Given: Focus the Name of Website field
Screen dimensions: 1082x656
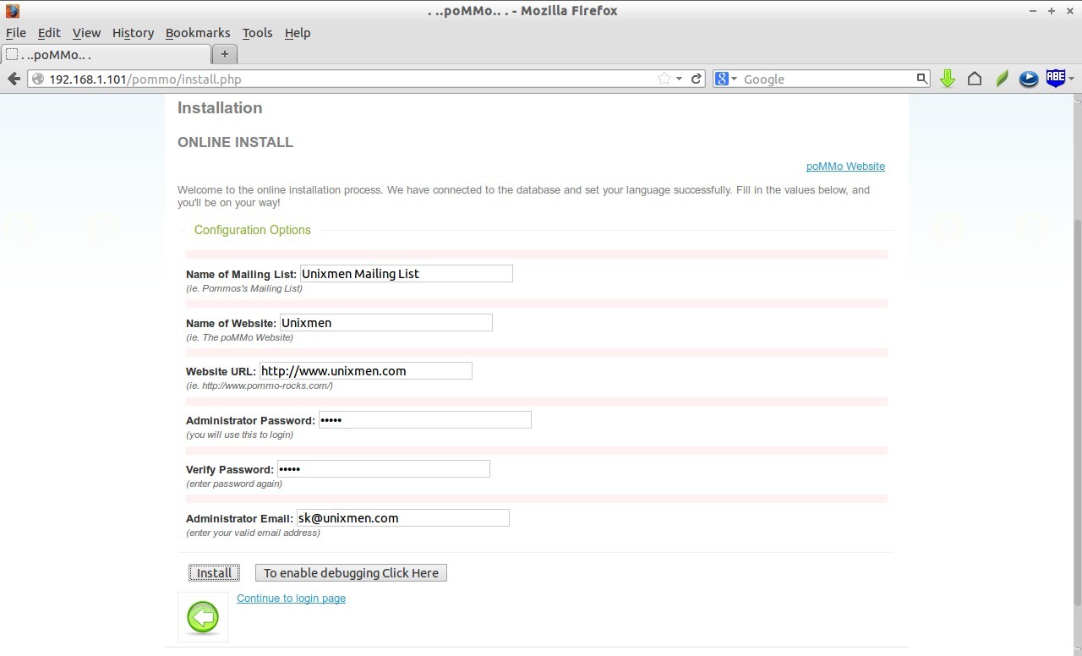Looking at the screenshot, I should tap(385, 322).
